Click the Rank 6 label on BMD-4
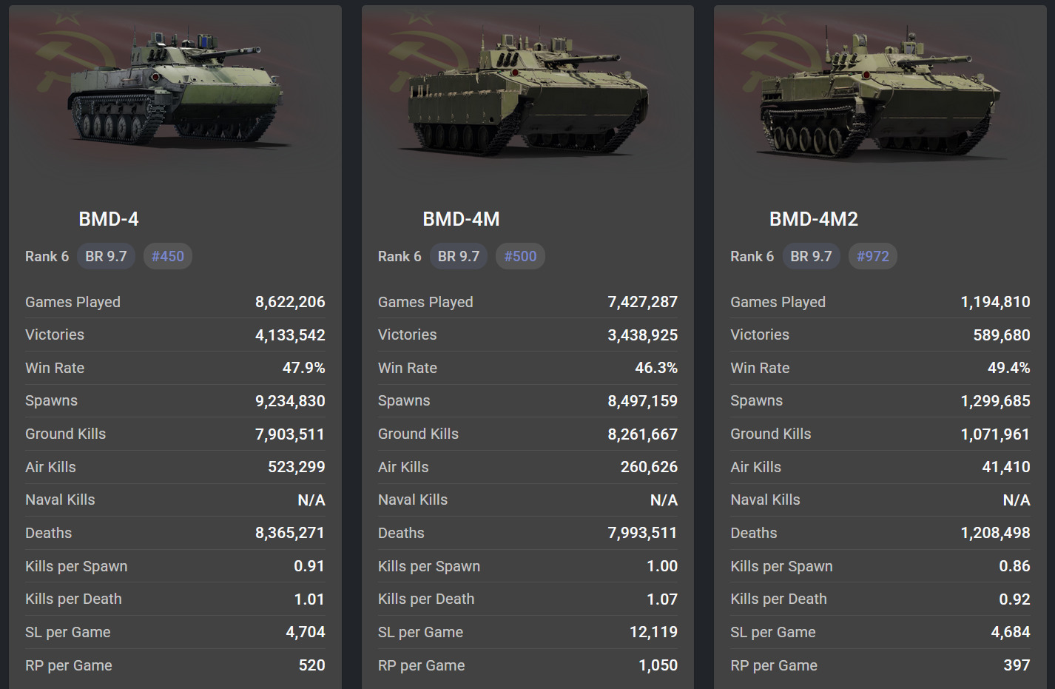Screen dimensions: 1055x689 pos(47,256)
